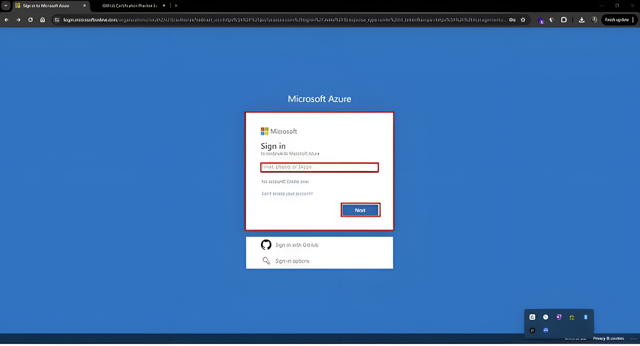The height and width of the screenshot is (346, 640).
Task: Click the light blue rectangular tray icon
Action: pos(585,317)
